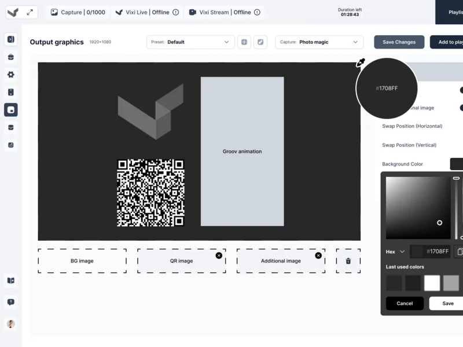
Task: Remove the QR image with X
Action: click(x=219, y=256)
